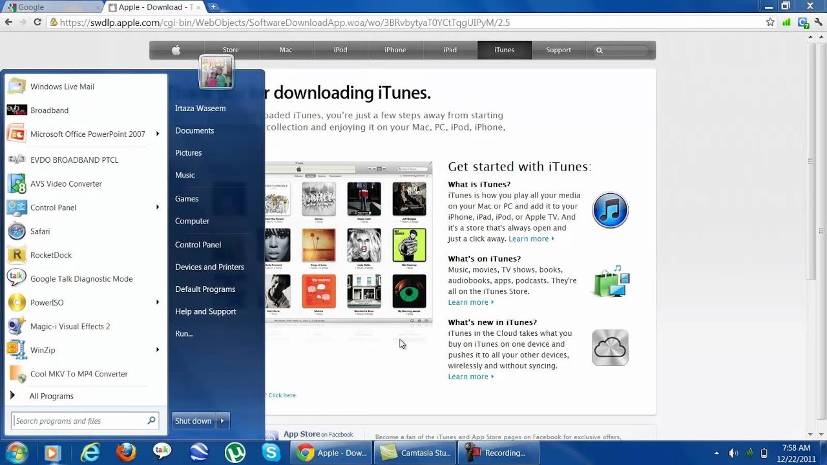827x465 pixels.
Task: Go back in Chrome
Action: [x=8, y=22]
